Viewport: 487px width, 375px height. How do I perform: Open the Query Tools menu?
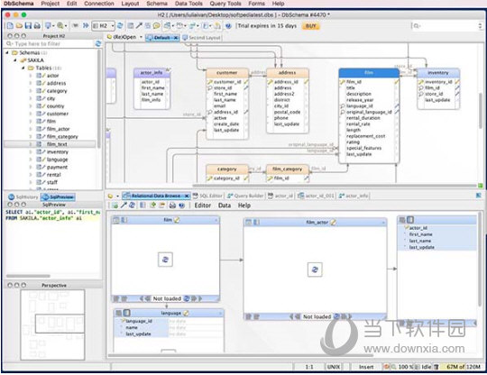click(225, 4)
